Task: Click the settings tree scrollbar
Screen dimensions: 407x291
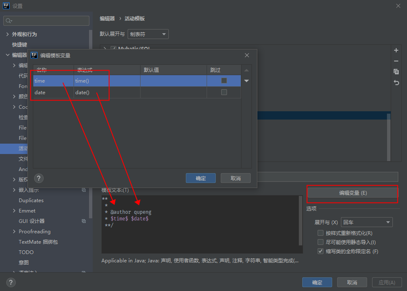Action: [91, 125]
